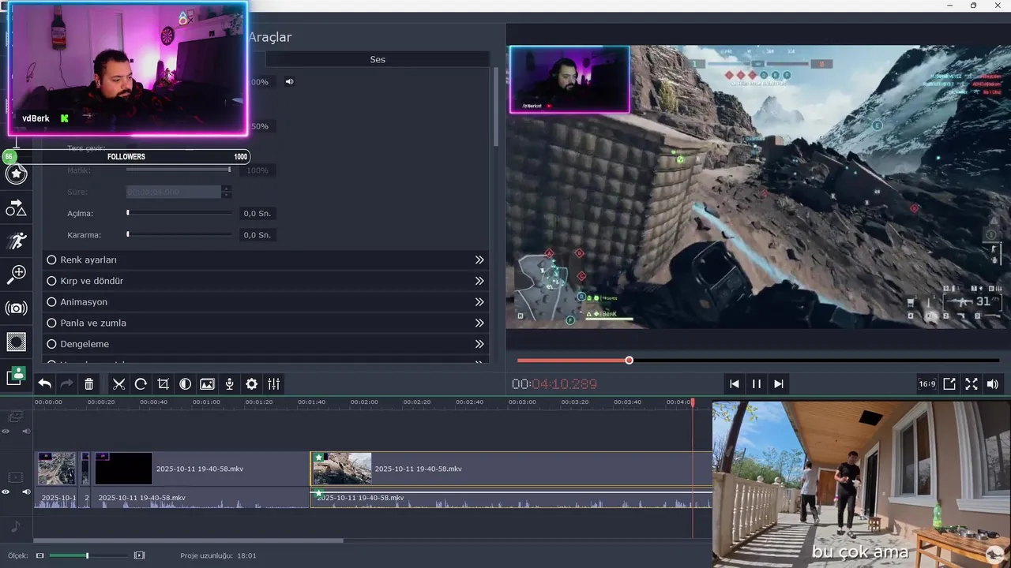Mute the main video track speaker

tap(26, 491)
